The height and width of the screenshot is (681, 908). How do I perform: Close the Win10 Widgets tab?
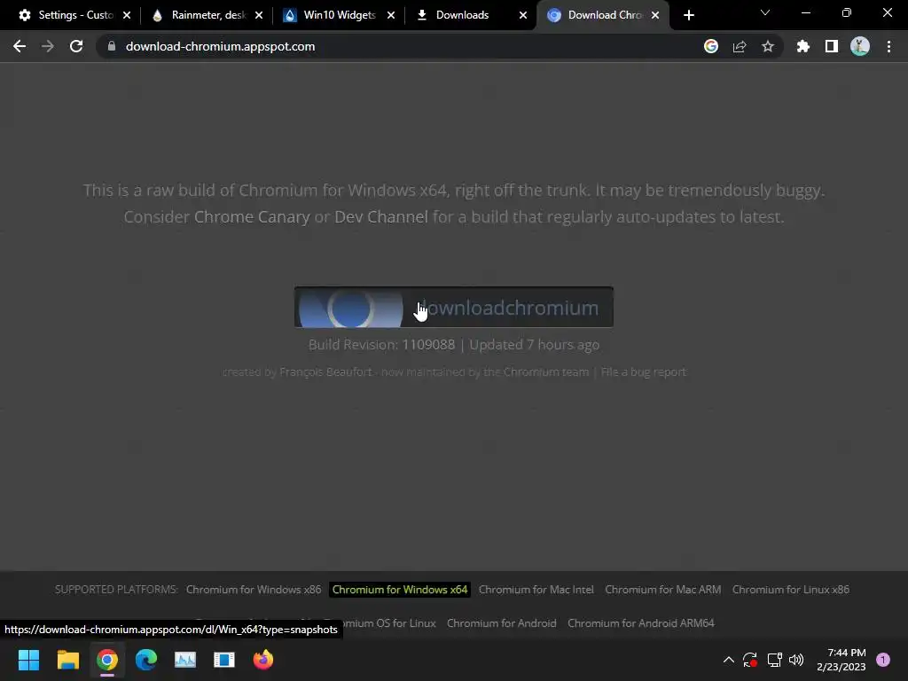(x=391, y=15)
